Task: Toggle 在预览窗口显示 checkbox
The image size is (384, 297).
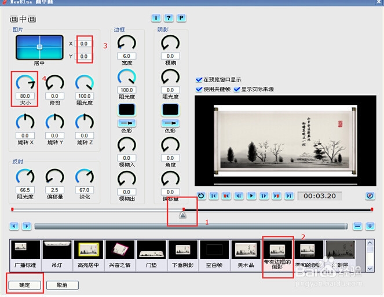Action: (199, 79)
